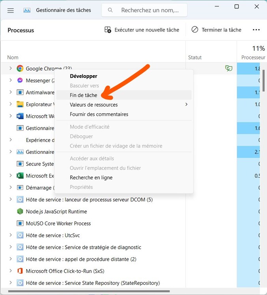Expand the Microsoft Excel process group
267x295 pixels.
click(x=11, y=175)
